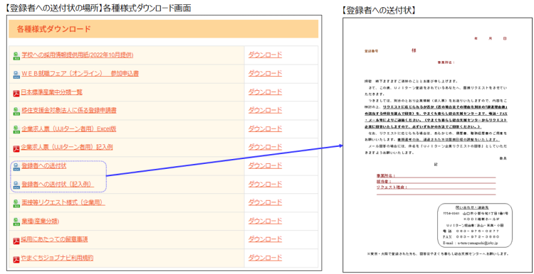
Task: Open ＷＥＢ就職フェア（オンライン）参加申込書 link
Action: click(x=80, y=73)
